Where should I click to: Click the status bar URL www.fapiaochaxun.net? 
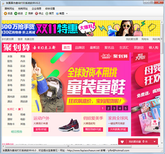tap(83, 150)
